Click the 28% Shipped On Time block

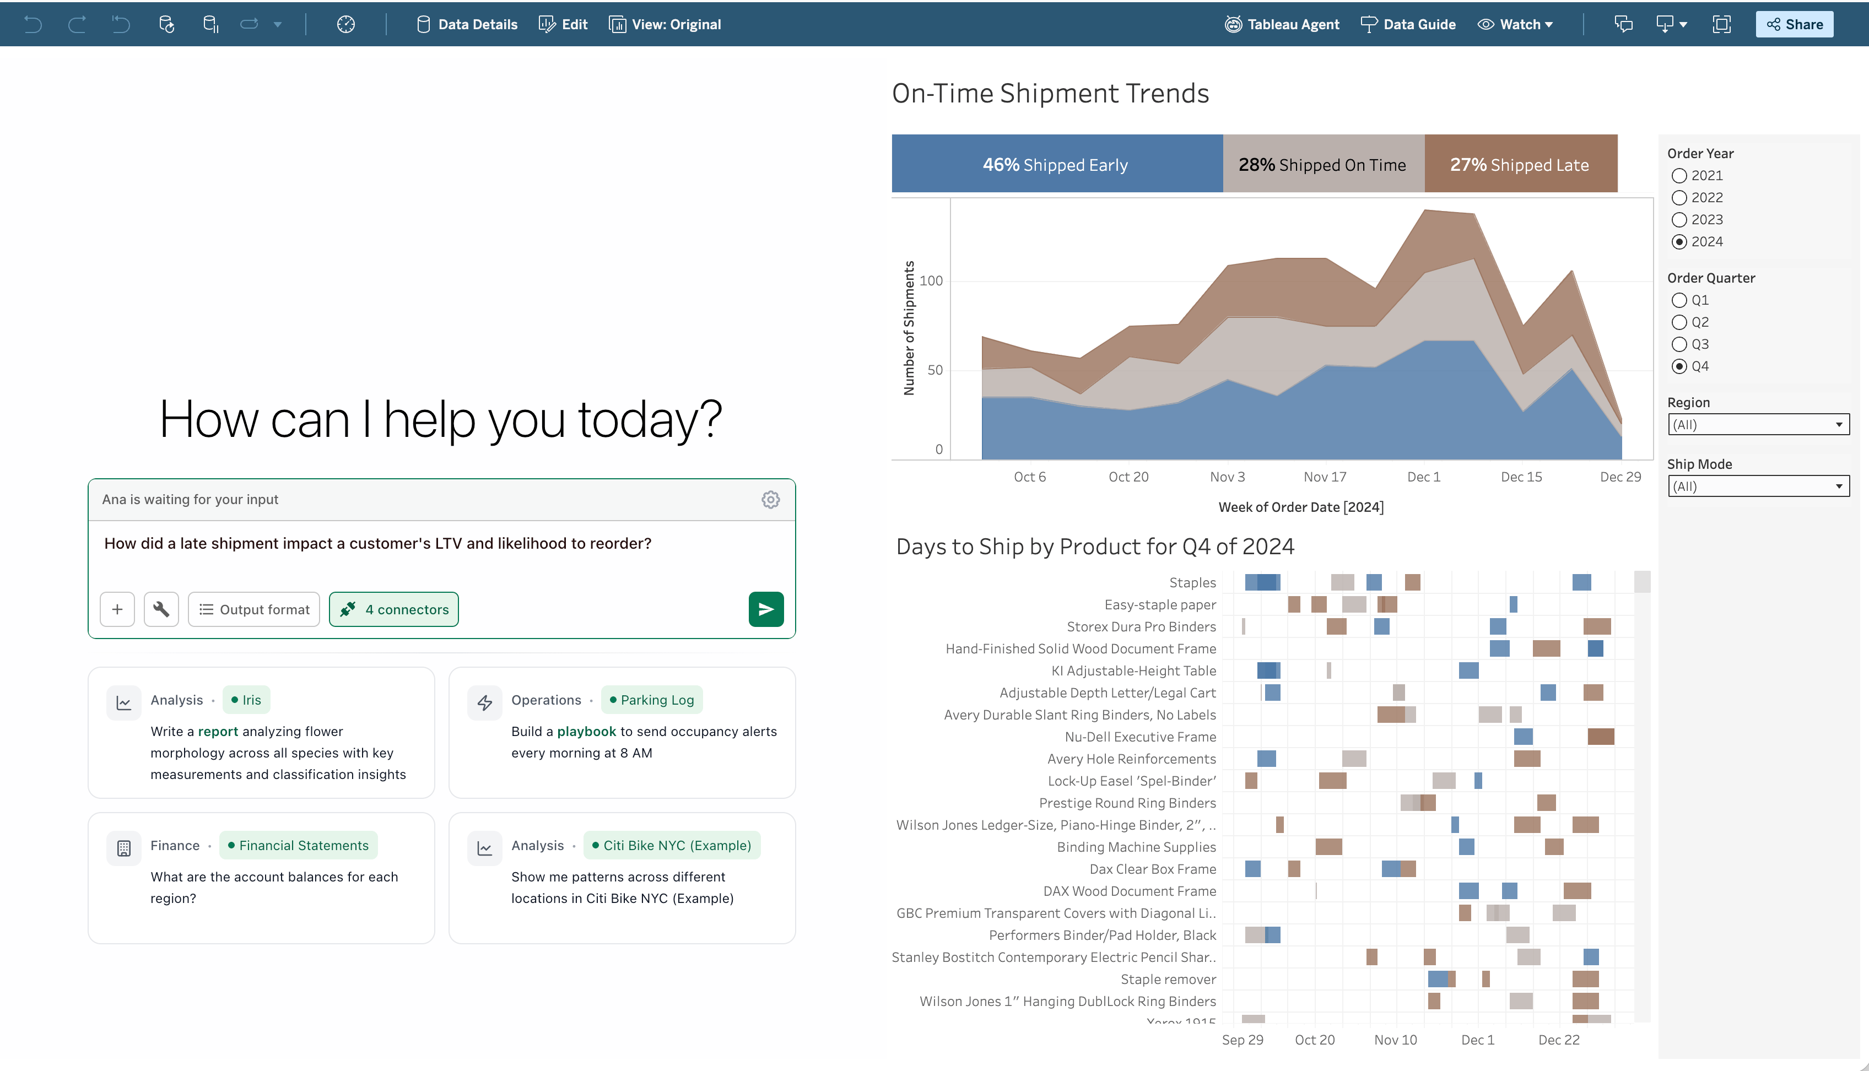[1323, 163]
